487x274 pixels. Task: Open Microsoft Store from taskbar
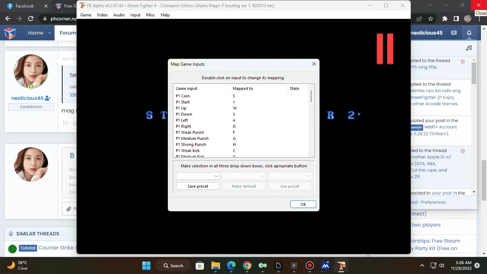[x=200, y=265]
